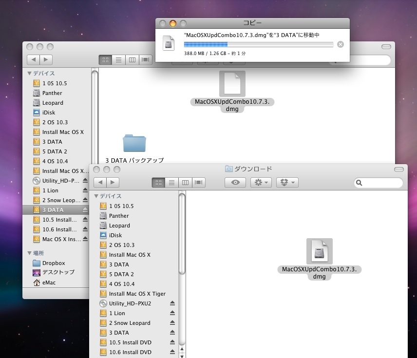Click the copy progress bar

259,44
